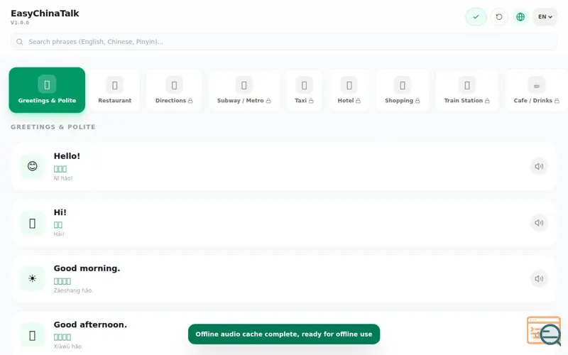Select the locked Taxi category tab
Viewport: 568px width, 355px height.
(x=304, y=90)
